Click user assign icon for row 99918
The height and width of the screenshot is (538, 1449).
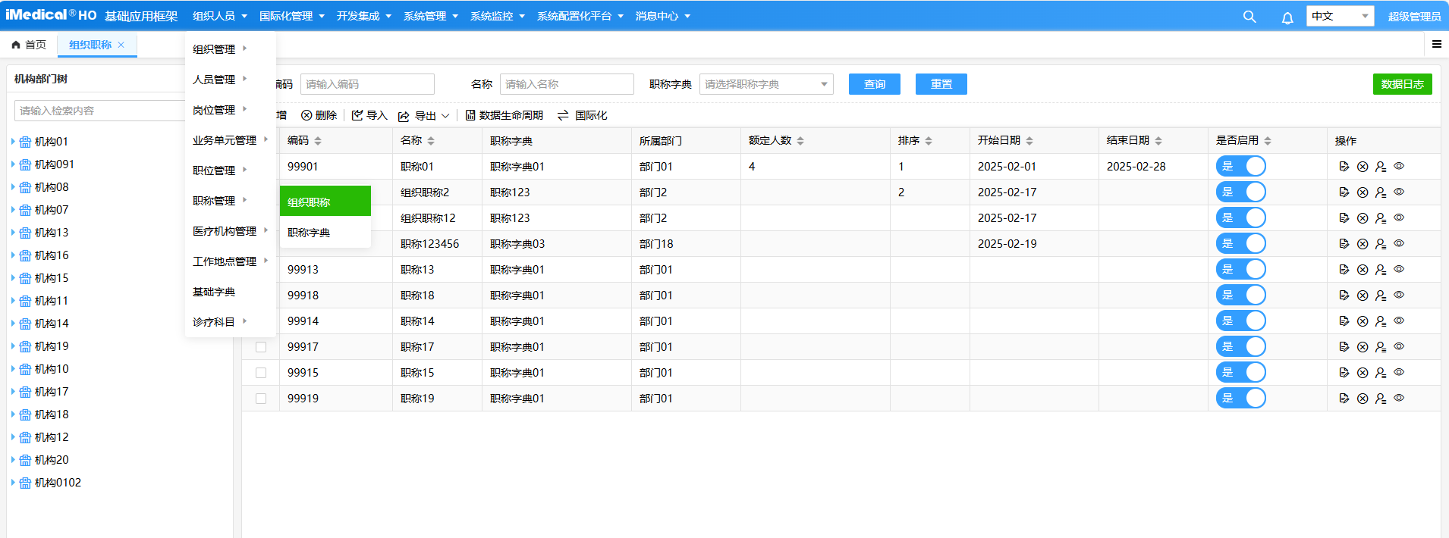[1381, 296]
